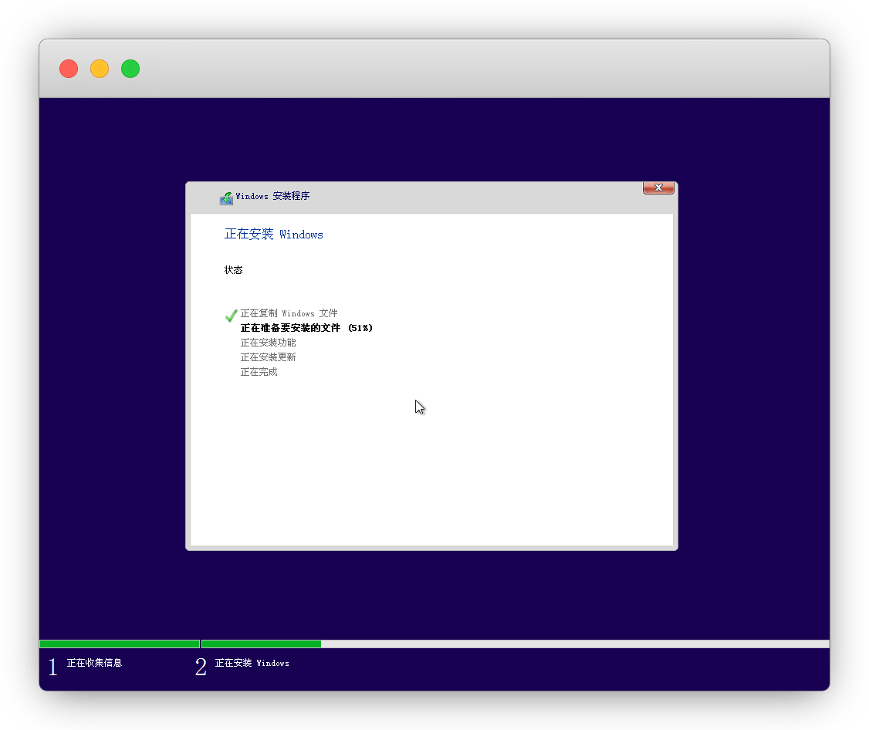Click the completed first progress bar segment
The height and width of the screenshot is (730, 869).
click(120, 644)
